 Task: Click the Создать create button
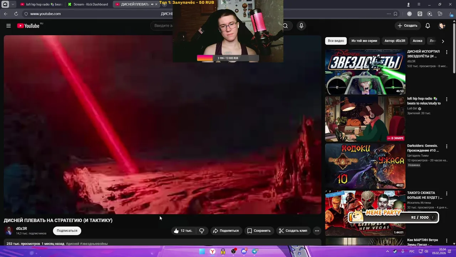tap(407, 26)
